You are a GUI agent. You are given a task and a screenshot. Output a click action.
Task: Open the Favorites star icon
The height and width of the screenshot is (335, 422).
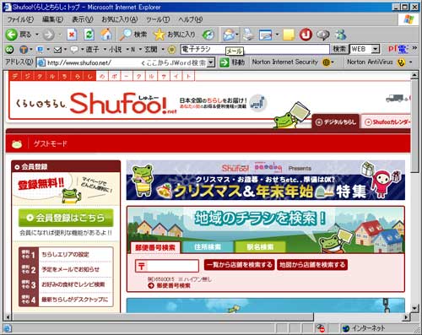[160, 35]
